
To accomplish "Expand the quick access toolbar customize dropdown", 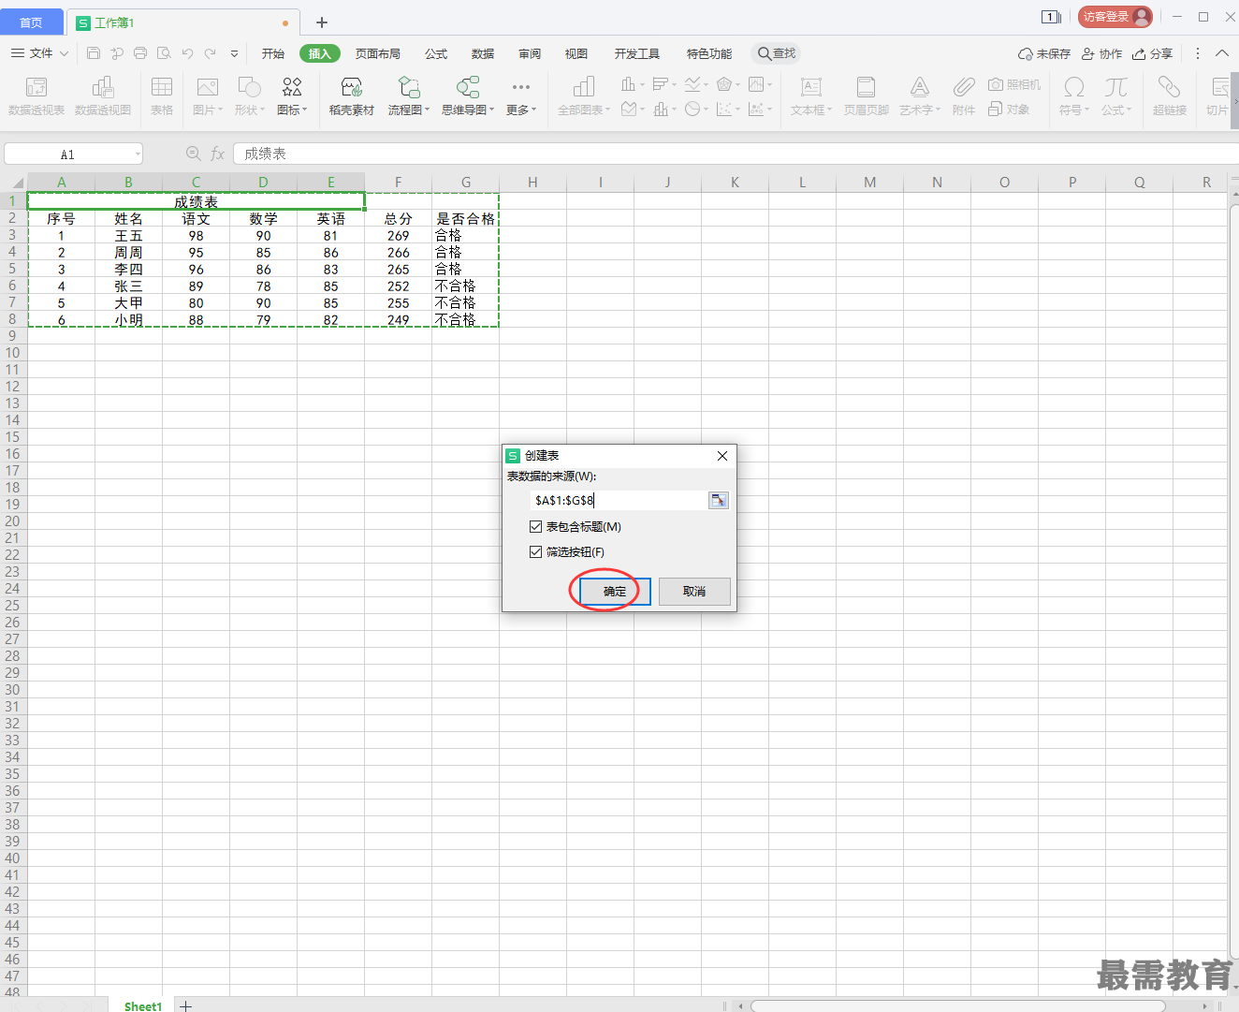I will click(234, 53).
